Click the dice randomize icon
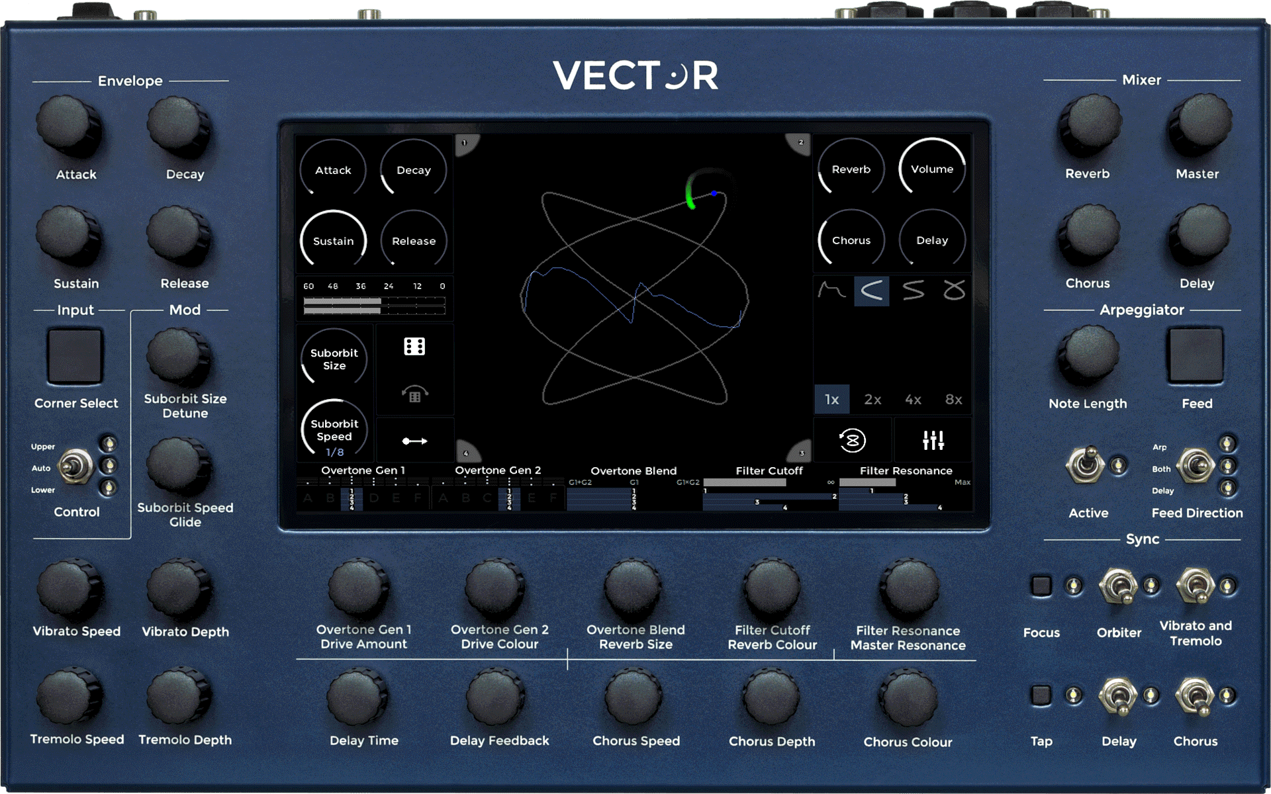This screenshot has width=1271, height=794. [414, 345]
